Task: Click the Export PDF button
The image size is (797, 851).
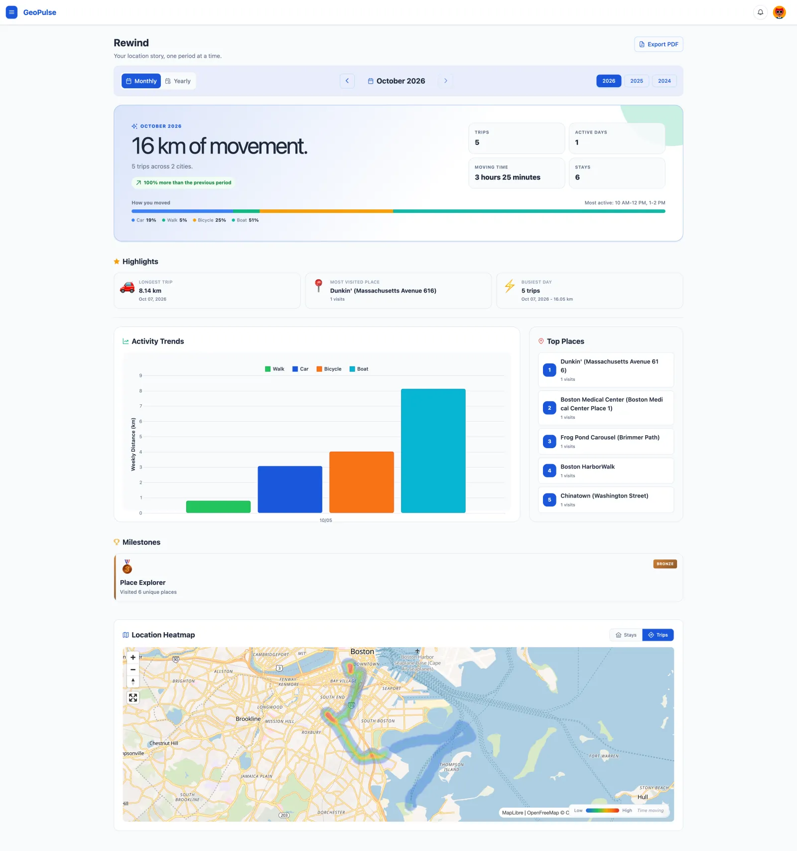Action: (x=659, y=44)
